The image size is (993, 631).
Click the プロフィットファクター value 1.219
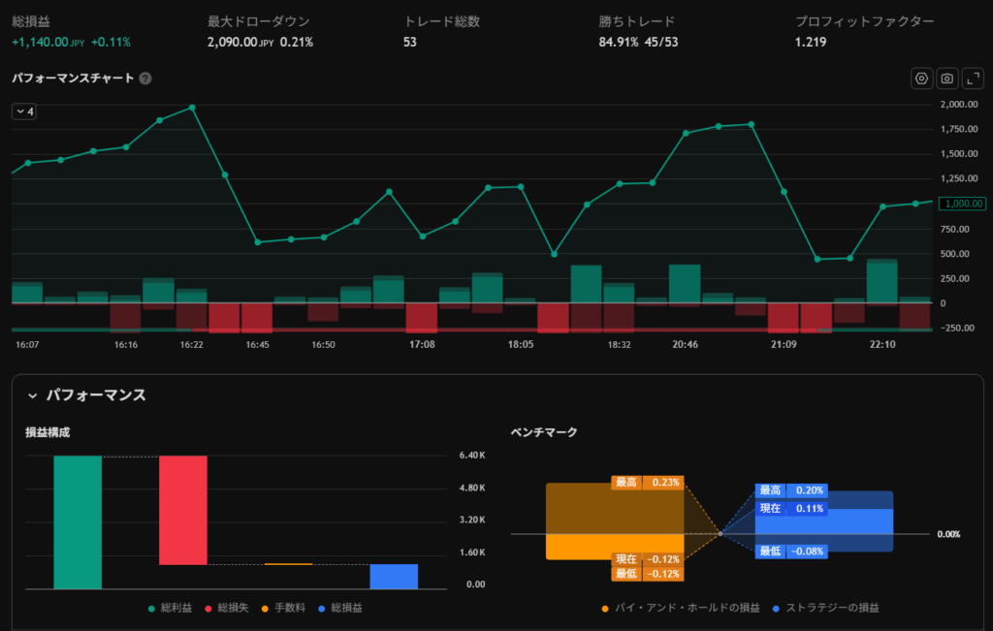[x=811, y=42]
